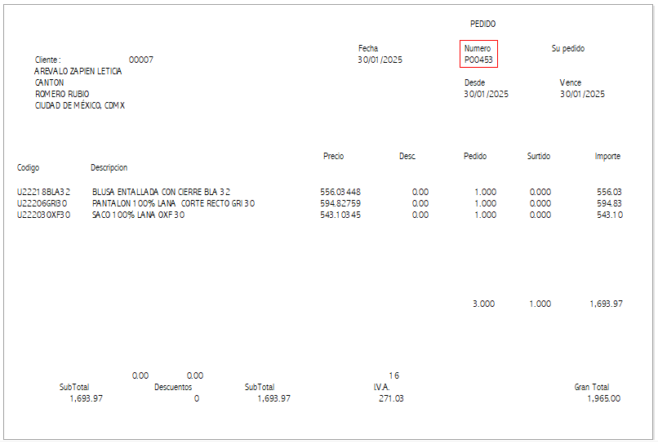Select discount 0.00 in PANTALON row

(x=420, y=203)
